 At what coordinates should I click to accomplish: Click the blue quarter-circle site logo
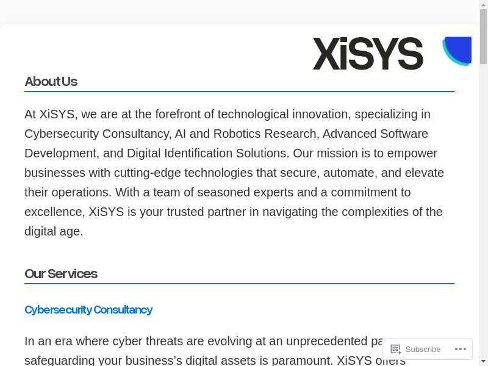(x=458, y=50)
